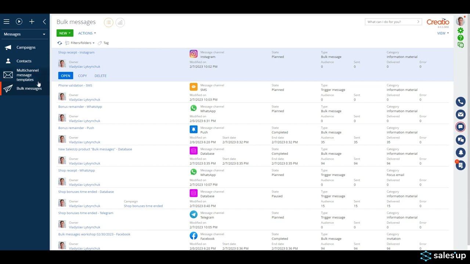Open phone calls panel icon
Image resolution: width=470 pixels, height=264 pixels.
(460, 102)
